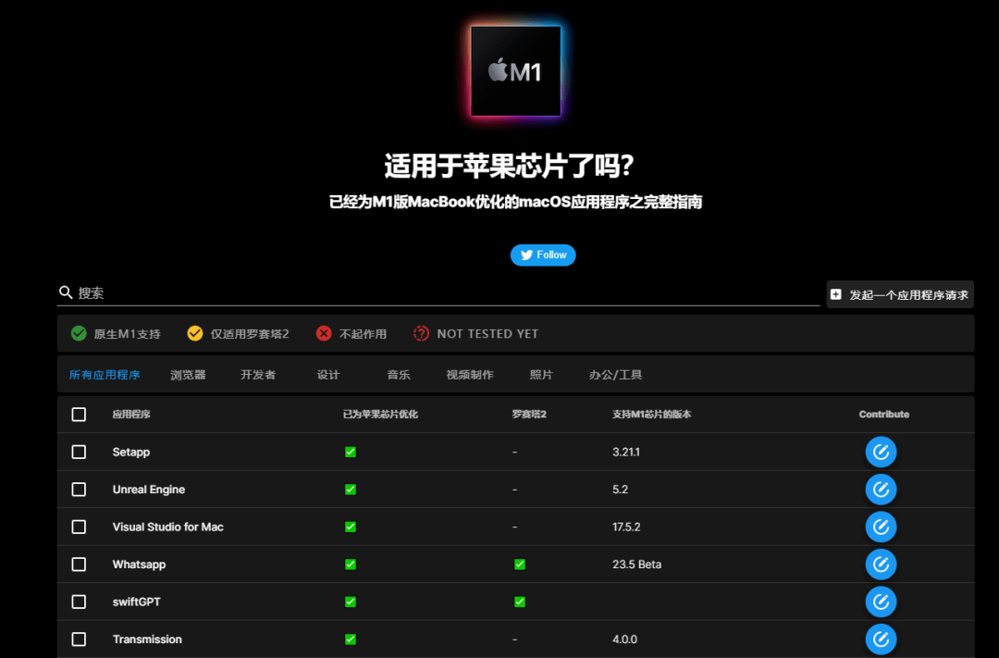This screenshot has width=999, height=658.
Task: Click the contribute edit icon for swiftGPT
Action: [x=881, y=602]
